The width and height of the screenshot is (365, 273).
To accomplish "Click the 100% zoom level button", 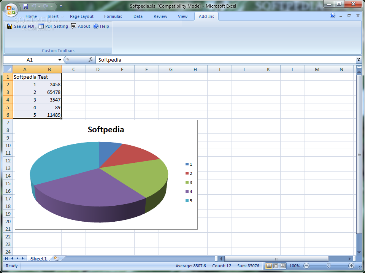I will (294, 266).
